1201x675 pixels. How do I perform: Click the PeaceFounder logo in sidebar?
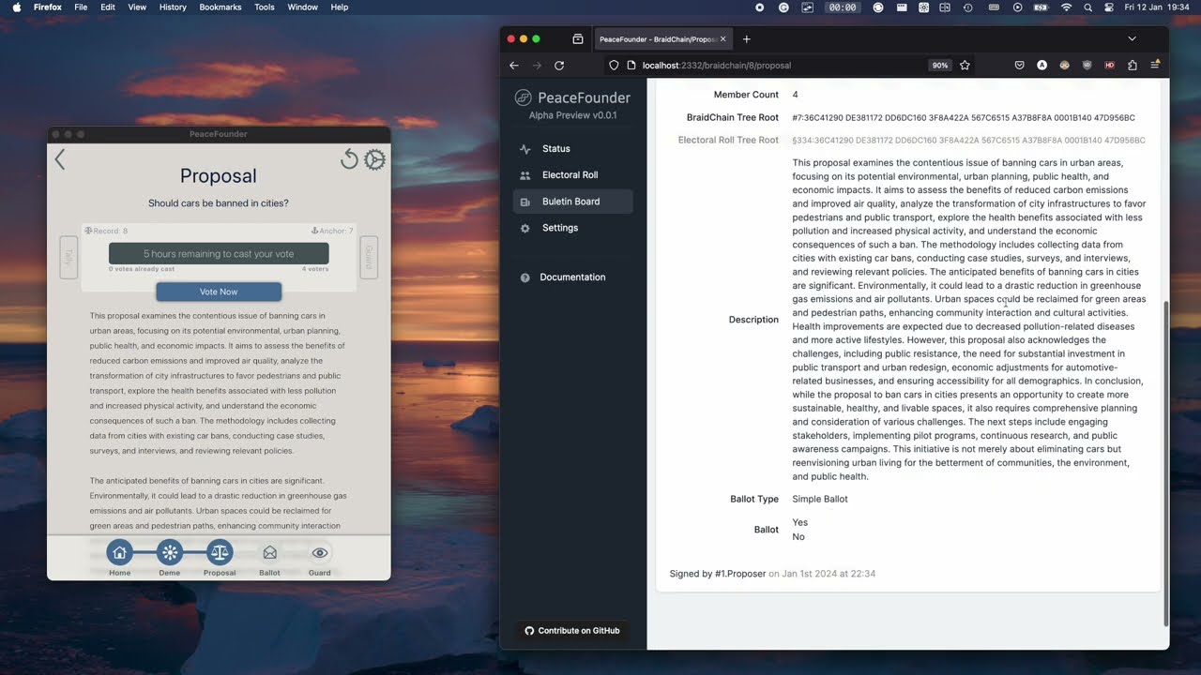[x=572, y=97]
